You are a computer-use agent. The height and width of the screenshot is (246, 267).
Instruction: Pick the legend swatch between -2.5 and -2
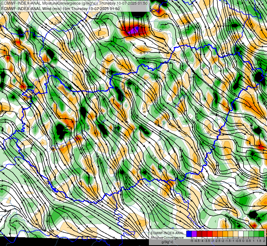[x=220, y=234]
